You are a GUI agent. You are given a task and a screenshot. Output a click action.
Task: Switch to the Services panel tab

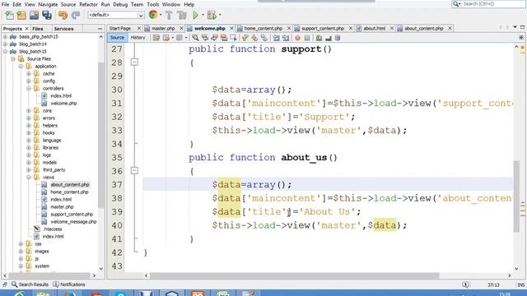click(x=63, y=29)
